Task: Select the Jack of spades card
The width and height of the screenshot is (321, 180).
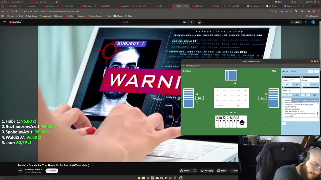Action: point(241,121)
